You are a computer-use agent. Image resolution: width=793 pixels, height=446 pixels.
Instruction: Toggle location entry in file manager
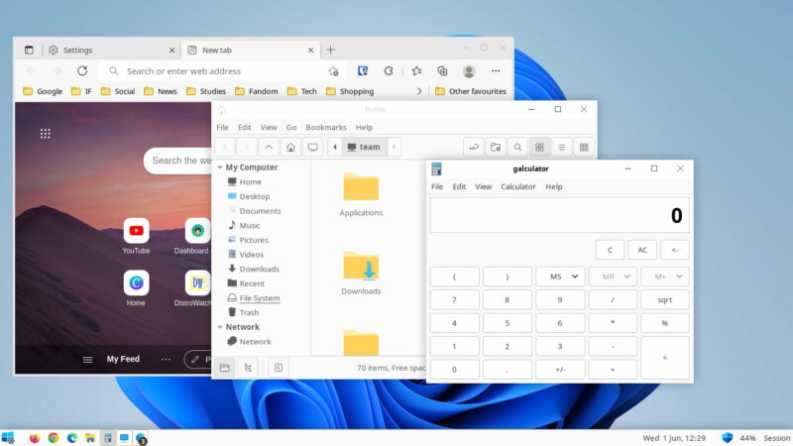474,147
